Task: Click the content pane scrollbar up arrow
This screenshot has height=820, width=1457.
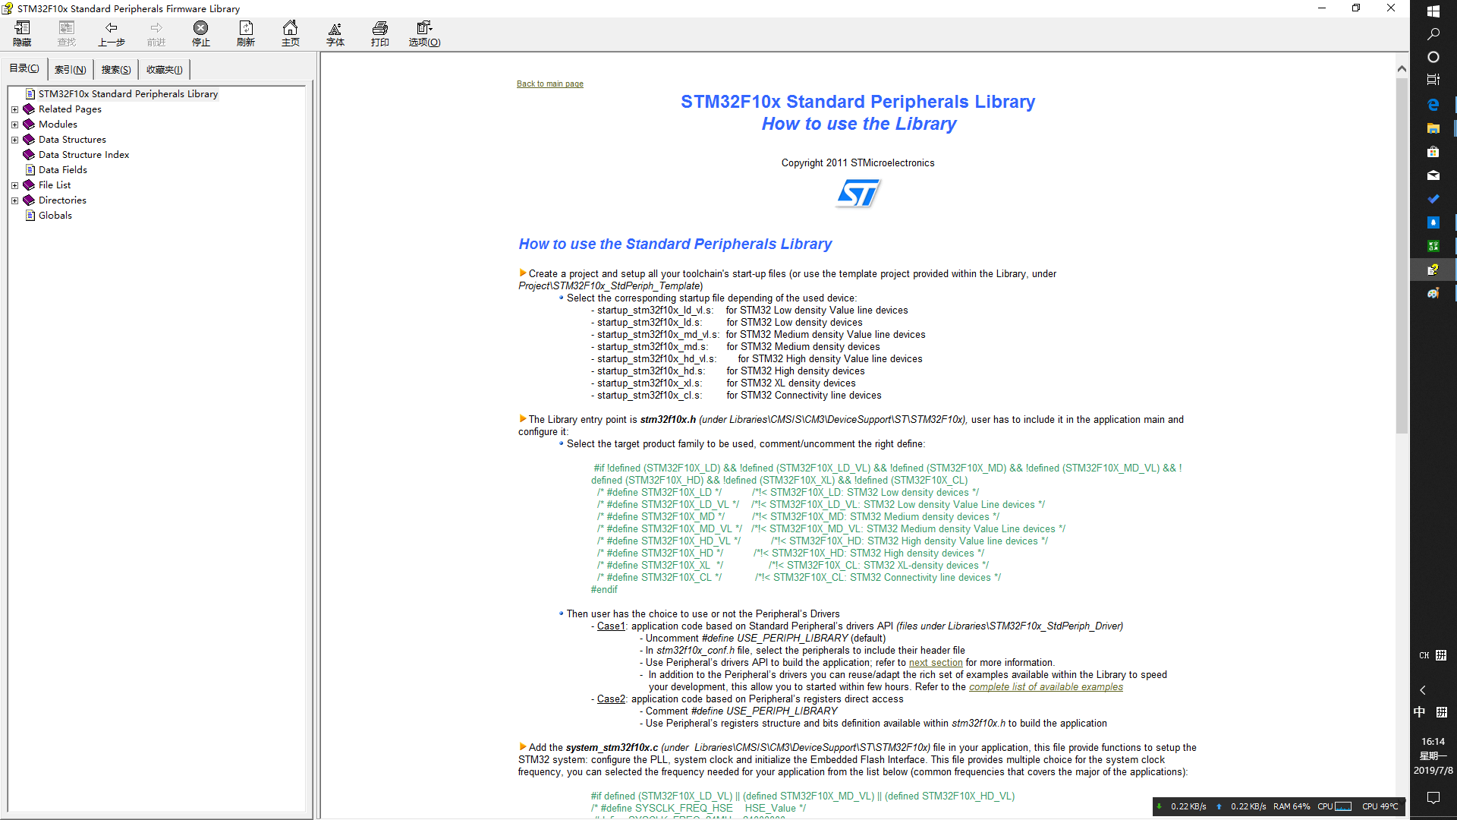Action: point(1402,69)
